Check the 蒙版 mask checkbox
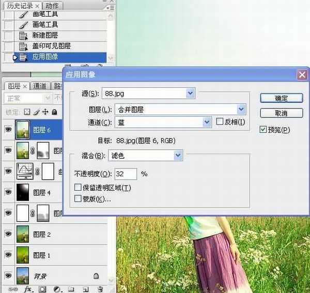Screen dimensions: 310x293 pyautogui.click(x=78, y=198)
